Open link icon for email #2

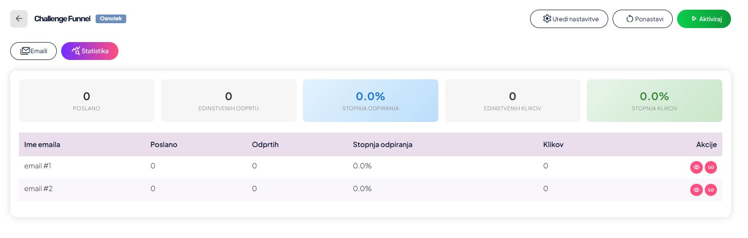(711, 190)
